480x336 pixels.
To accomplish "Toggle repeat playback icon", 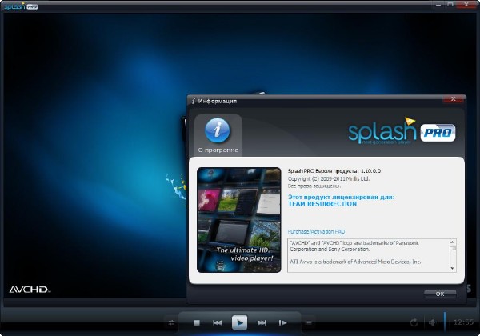I will (414, 322).
